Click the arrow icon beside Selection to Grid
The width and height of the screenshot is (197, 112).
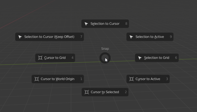[x=140, y=58]
